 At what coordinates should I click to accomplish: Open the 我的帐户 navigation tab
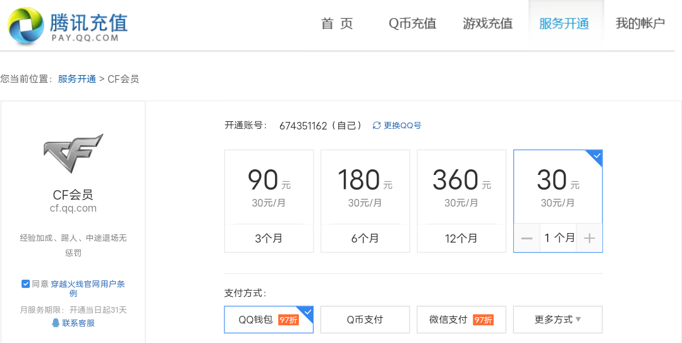[640, 23]
